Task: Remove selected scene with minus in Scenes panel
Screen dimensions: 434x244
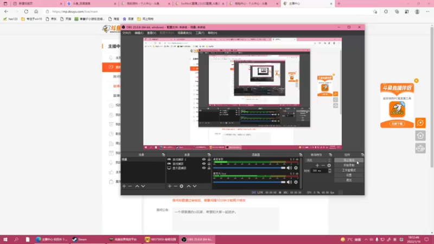Action: click(130, 186)
